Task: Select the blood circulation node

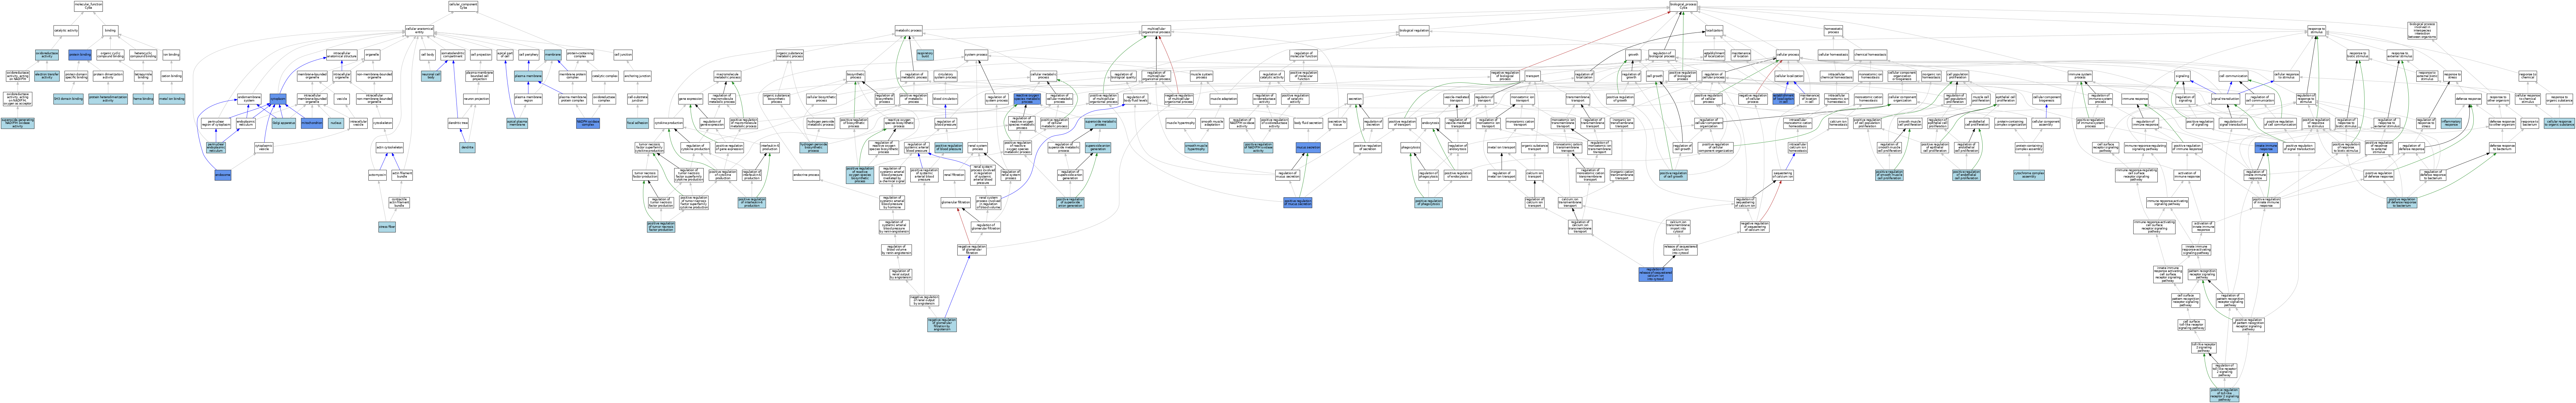Action: 945,99
